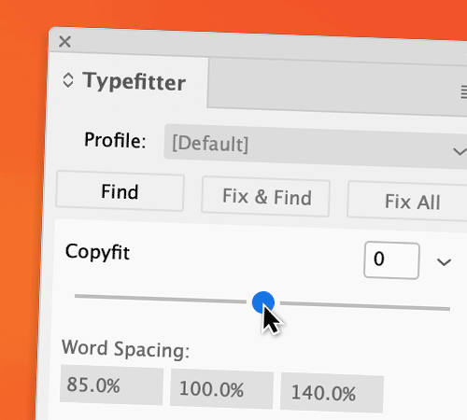Image resolution: width=467 pixels, height=420 pixels.
Task: Click the Fix & Find button
Action: (x=266, y=196)
